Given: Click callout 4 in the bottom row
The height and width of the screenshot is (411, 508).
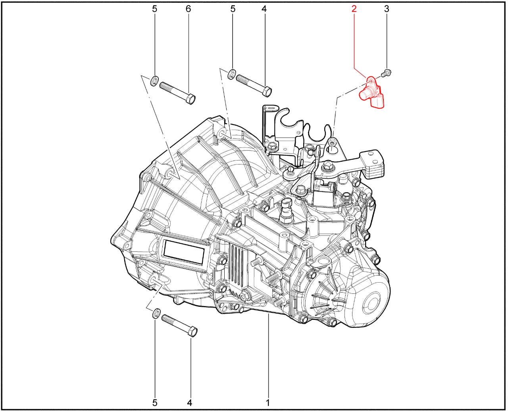Looking at the screenshot, I should pyautogui.click(x=190, y=402).
